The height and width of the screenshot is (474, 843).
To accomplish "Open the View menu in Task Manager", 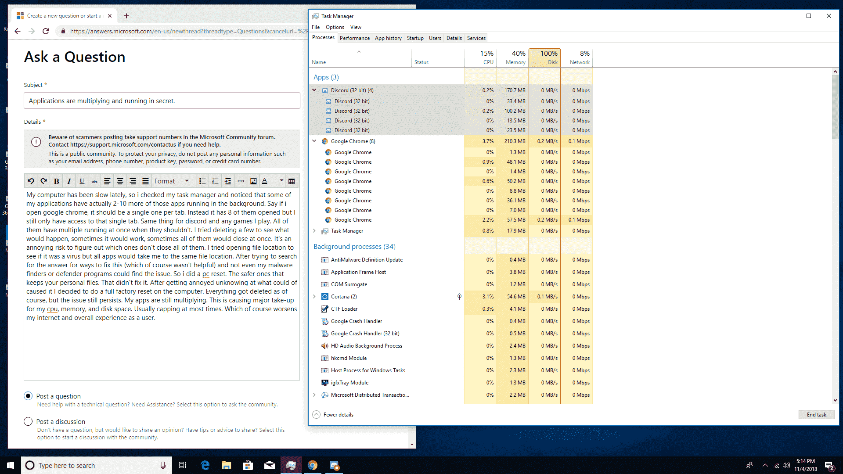I will click(x=356, y=27).
